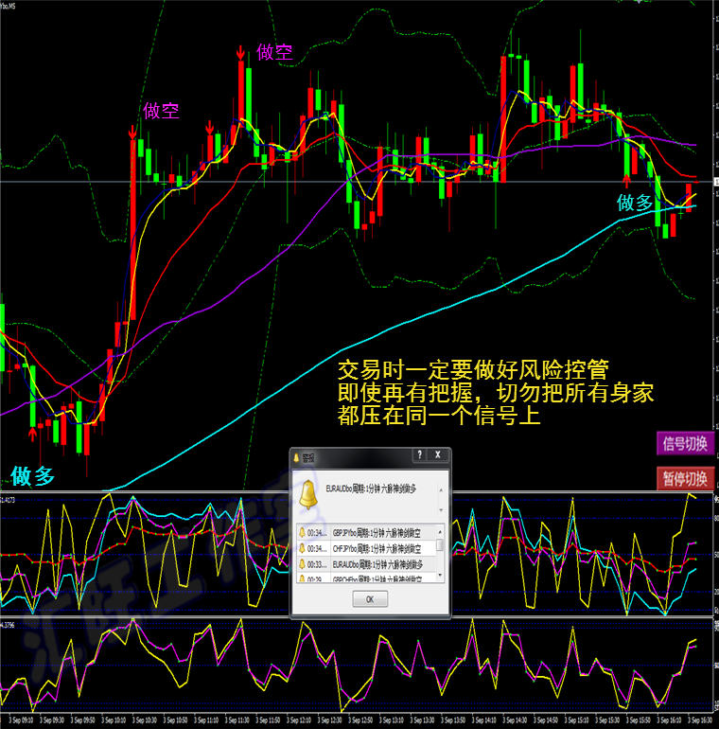The image size is (719, 729).
Task: Select the partially visible GBPCHFbo alert row
Action: [366, 578]
